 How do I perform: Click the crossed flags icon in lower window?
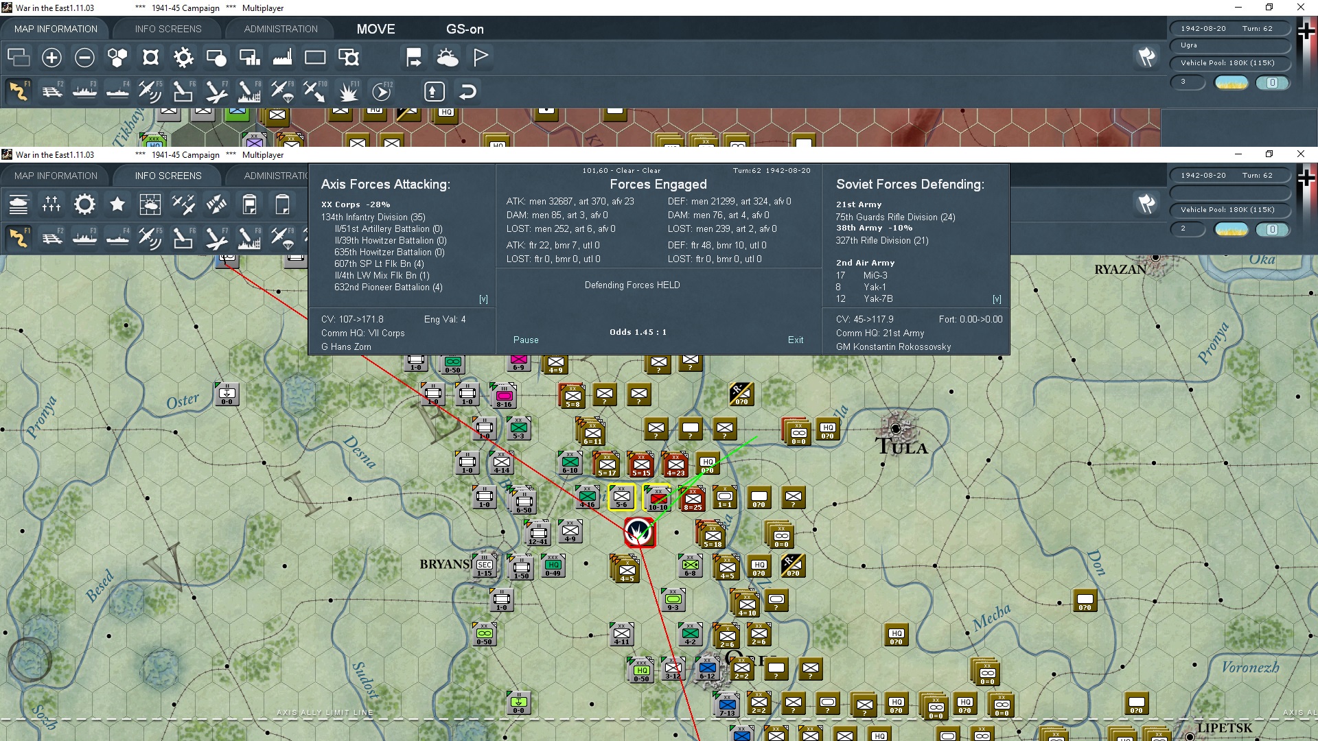click(x=1146, y=204)
